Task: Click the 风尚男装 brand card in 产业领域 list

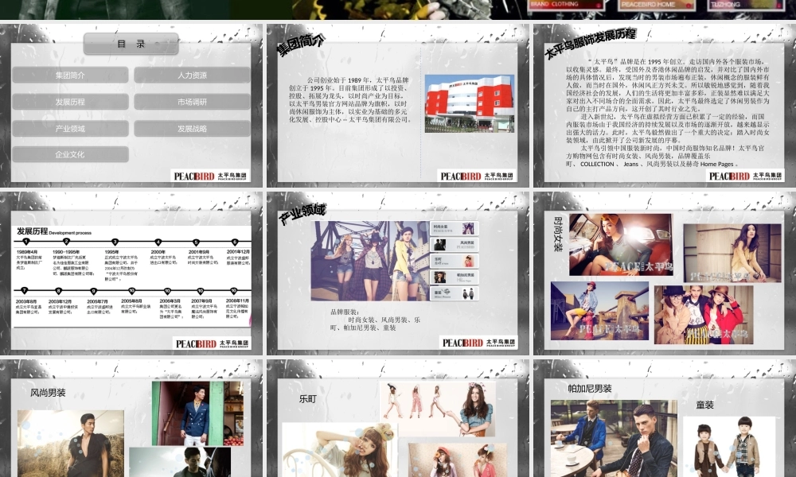Action: pos(455,245)
